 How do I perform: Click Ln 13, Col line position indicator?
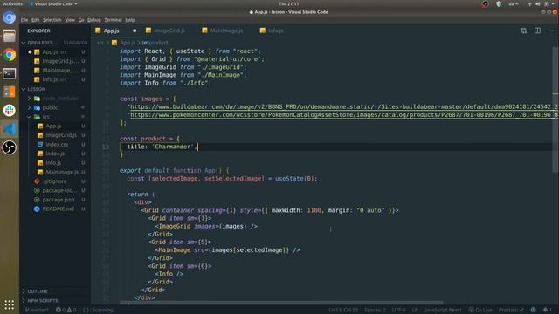343,310
